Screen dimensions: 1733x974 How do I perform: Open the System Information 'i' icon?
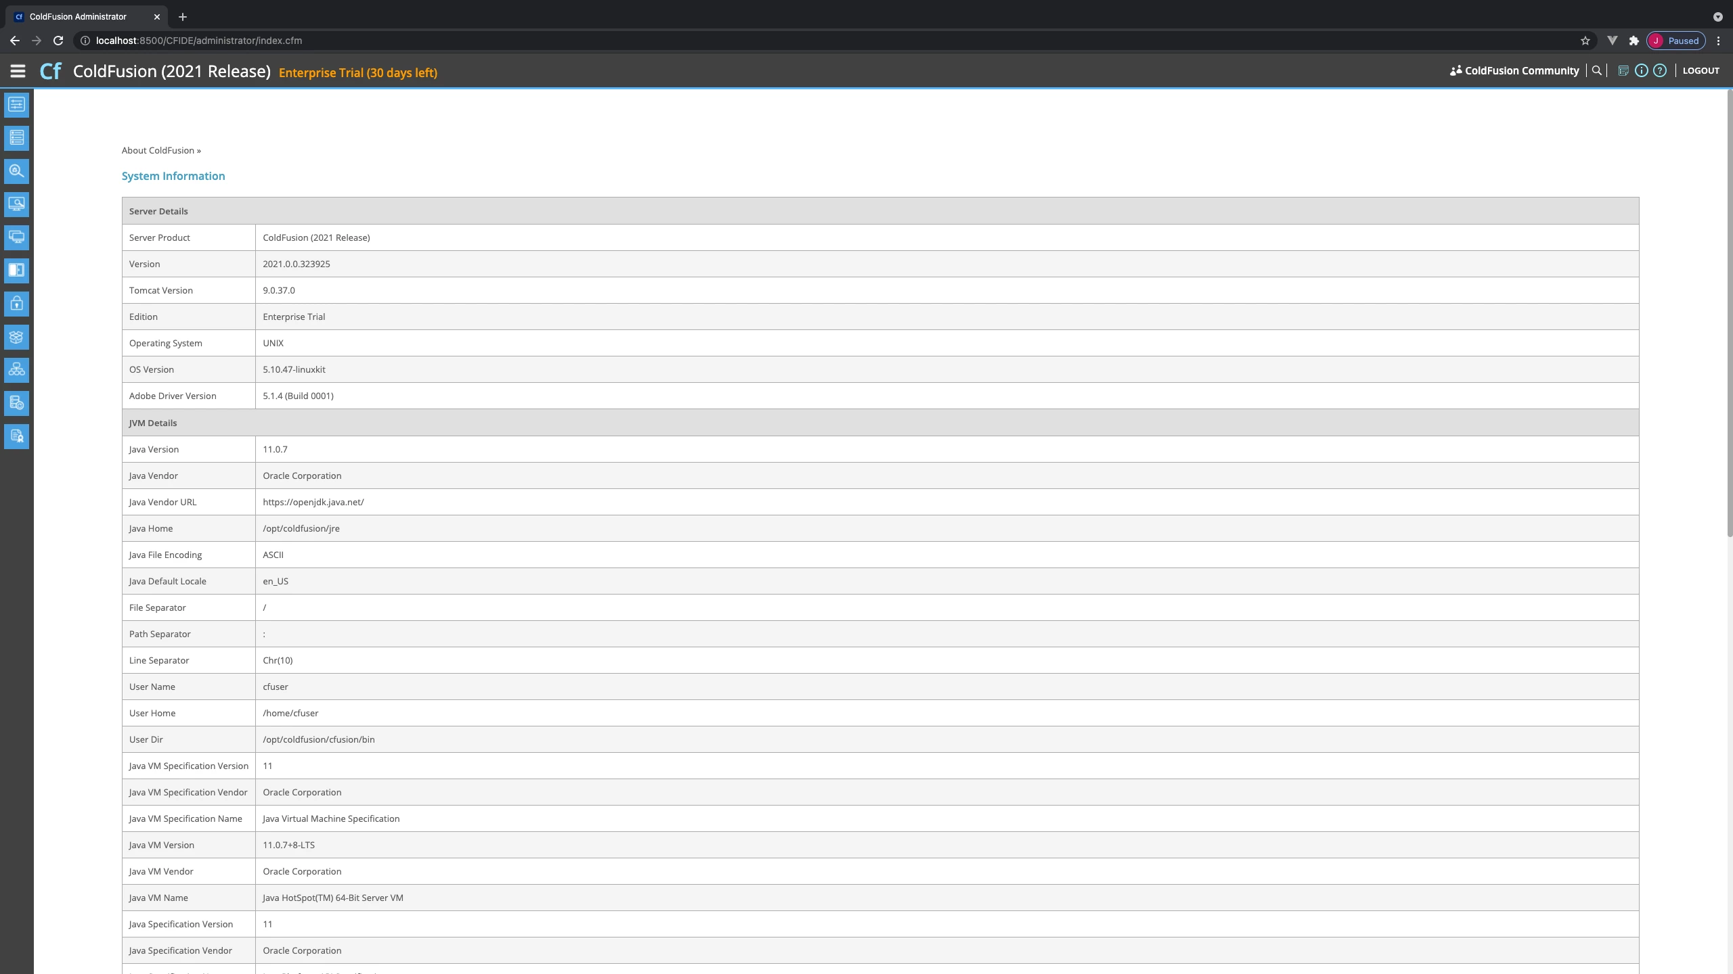(x=1641, y=70)
